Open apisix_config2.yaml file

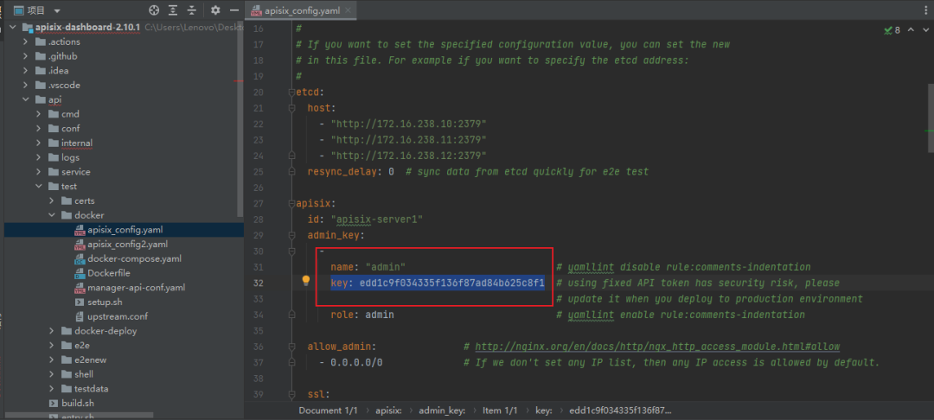127,244
